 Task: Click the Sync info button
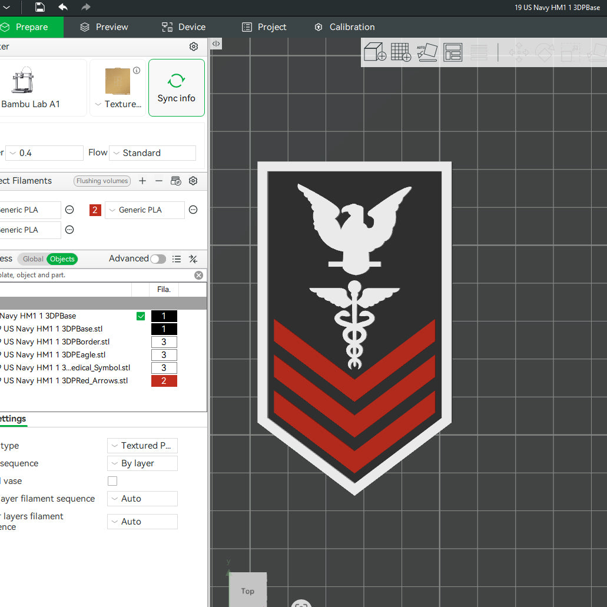pyautogui.click(x=177, y=88)
